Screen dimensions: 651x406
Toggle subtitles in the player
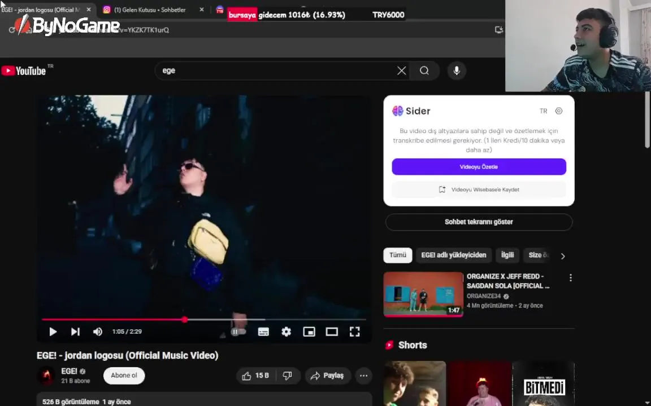click(x=264, y=332)
